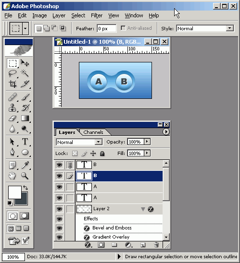Hide the Bevel and Emboss effect

coord(59,228)
